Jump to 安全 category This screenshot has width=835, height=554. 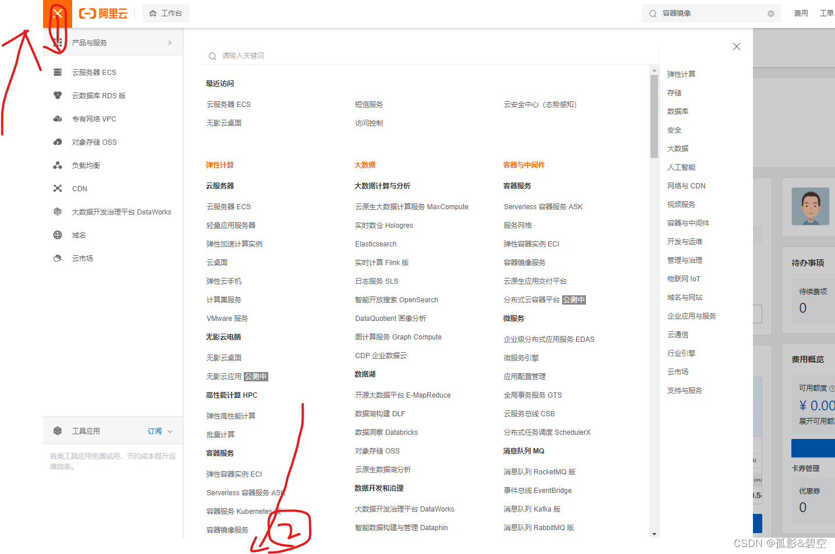(x=674, y=130)
